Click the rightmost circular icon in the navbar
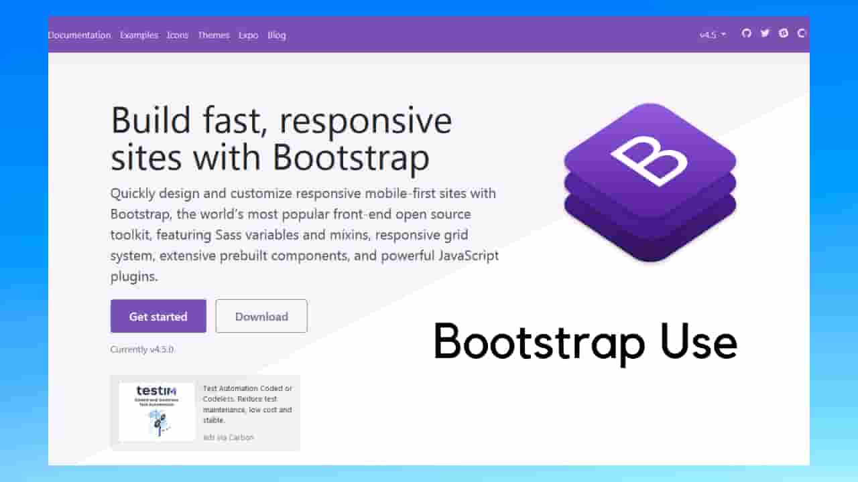858x482 pixels. pyautogui.click(x=802, y=33)
